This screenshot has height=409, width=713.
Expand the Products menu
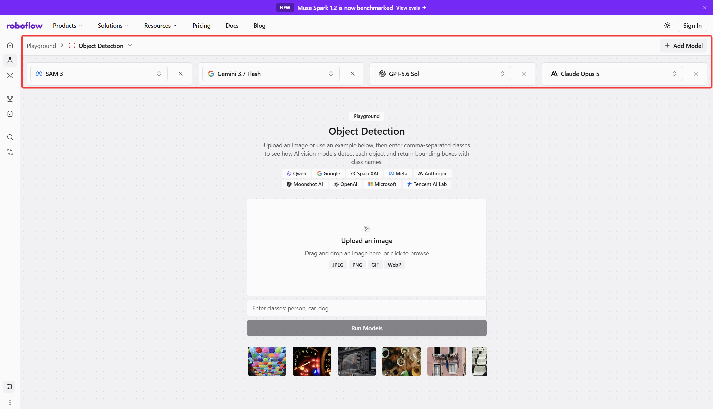pos(68,26)
